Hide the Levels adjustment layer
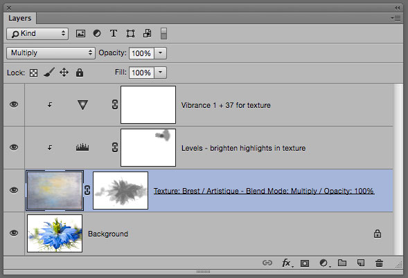This screenshot has width=408, height=278. pos(14,147)
